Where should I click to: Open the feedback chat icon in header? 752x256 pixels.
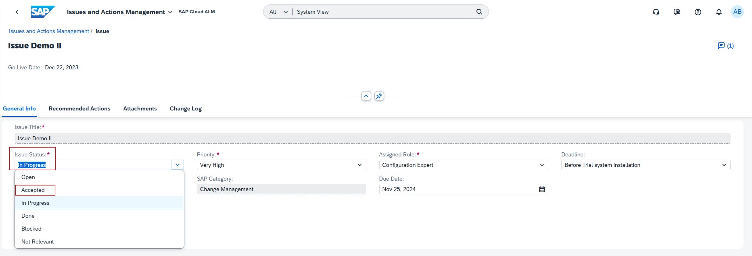pyautogui.click(x=677, y=12)
